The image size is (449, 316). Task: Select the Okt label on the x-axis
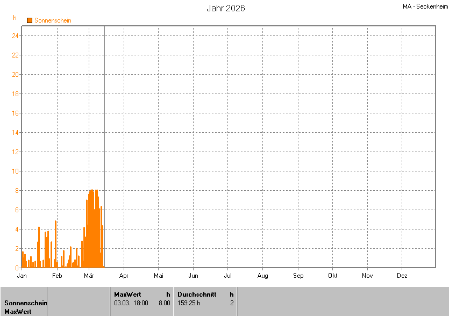(x=332, y=276)
